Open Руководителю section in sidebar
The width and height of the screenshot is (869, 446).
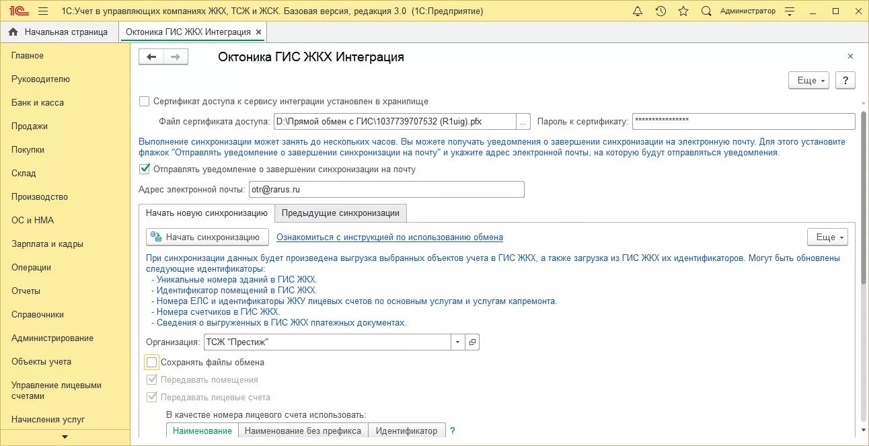[40, 79]
